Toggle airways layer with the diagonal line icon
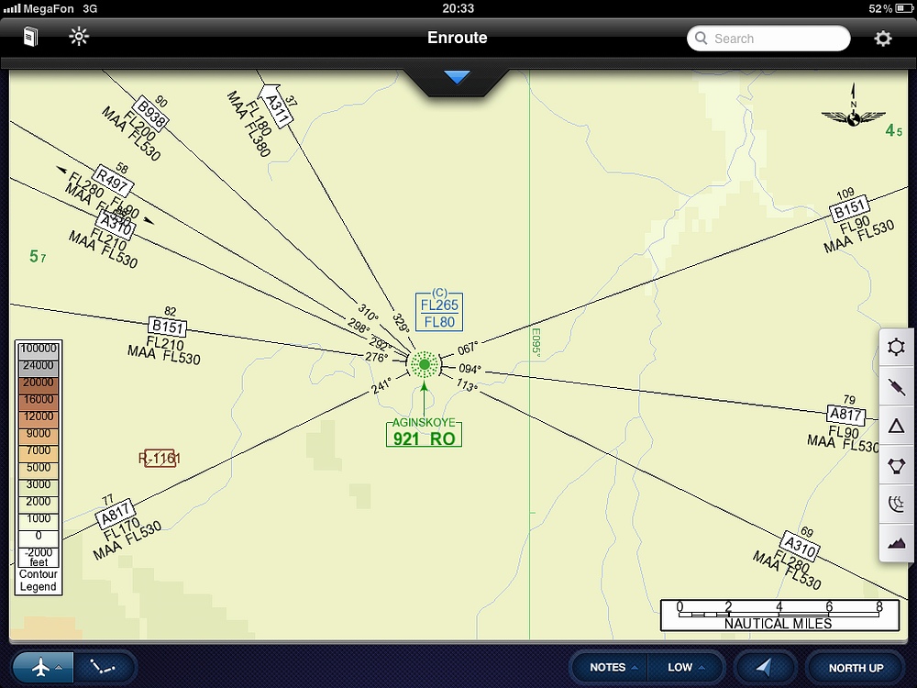 [897, 387]
